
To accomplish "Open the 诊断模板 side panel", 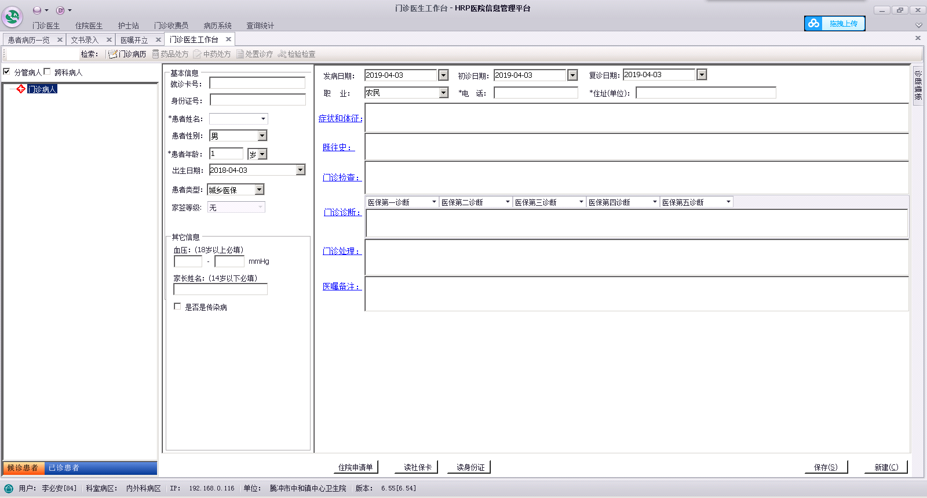I will coord(918,85).
